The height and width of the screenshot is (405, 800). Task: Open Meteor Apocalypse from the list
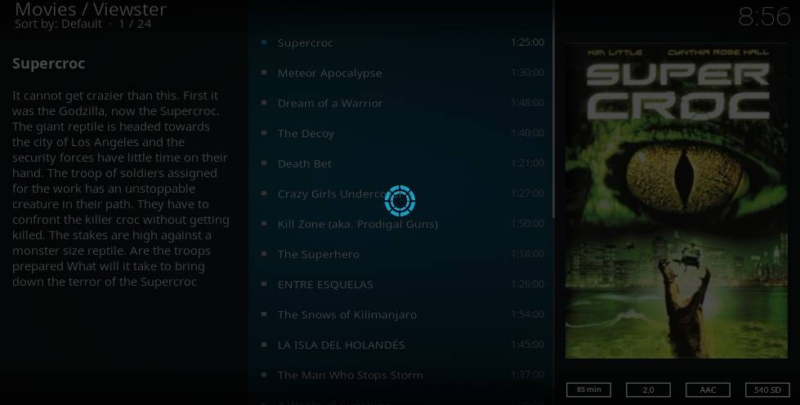pos(400,73)
